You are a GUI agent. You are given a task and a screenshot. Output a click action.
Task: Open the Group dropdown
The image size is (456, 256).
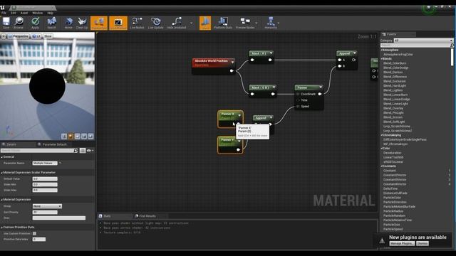(x=47, y=206)
